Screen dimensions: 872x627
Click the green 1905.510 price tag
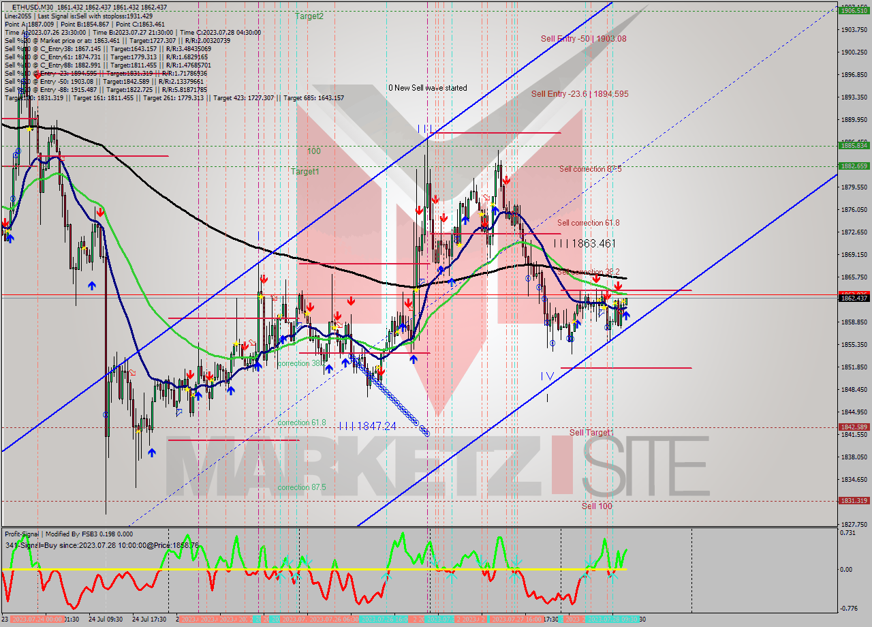click(853, 11)
